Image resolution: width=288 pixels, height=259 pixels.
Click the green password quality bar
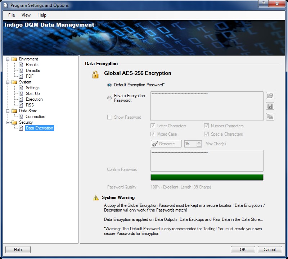pos(207,177)
